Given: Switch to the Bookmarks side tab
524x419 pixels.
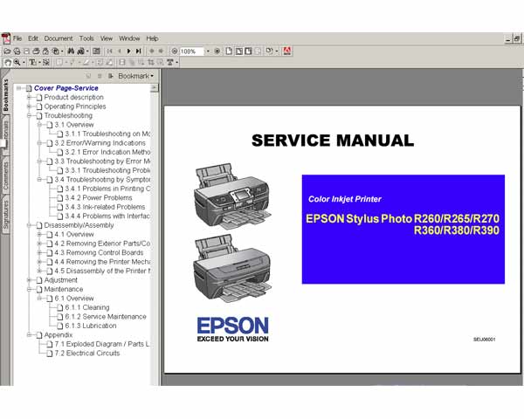Looking at the screenshot, I should (x=6, y=95).
